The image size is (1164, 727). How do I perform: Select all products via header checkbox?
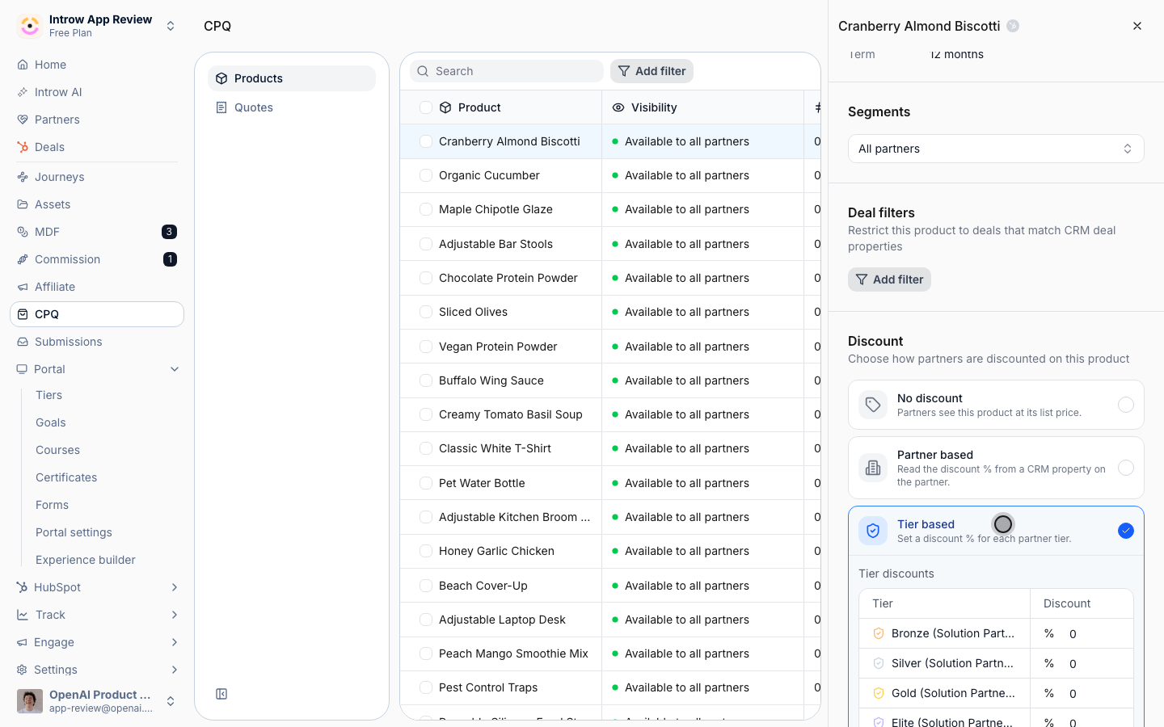coord(426,107)
